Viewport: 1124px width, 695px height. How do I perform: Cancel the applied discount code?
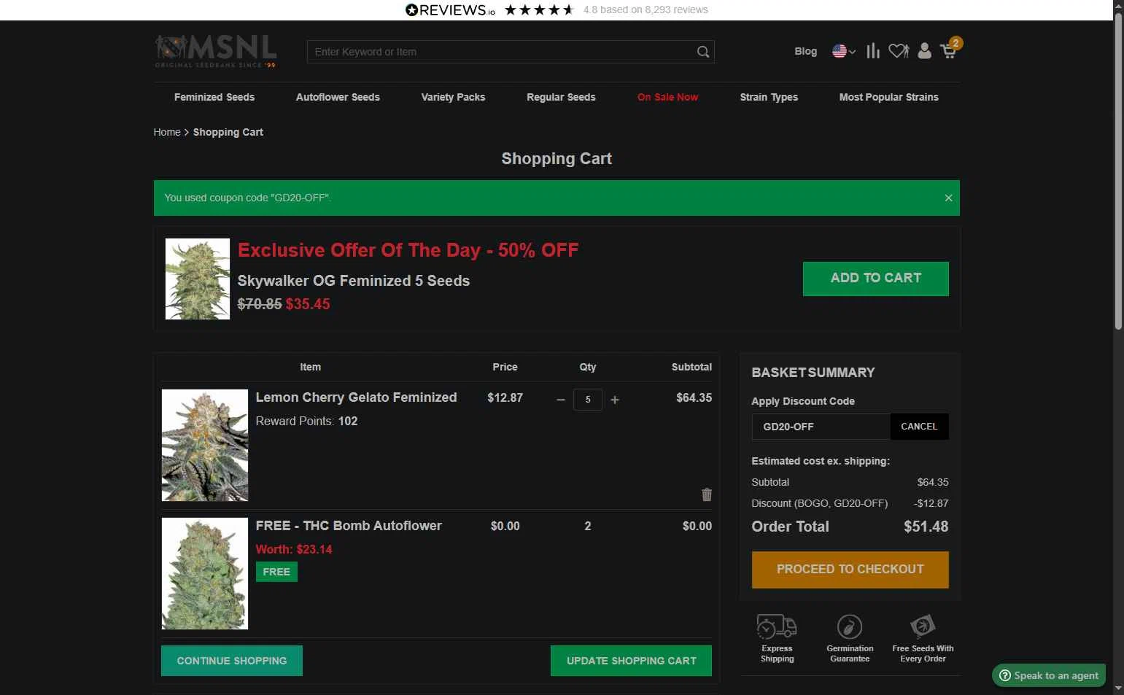[x=919, y=427]
